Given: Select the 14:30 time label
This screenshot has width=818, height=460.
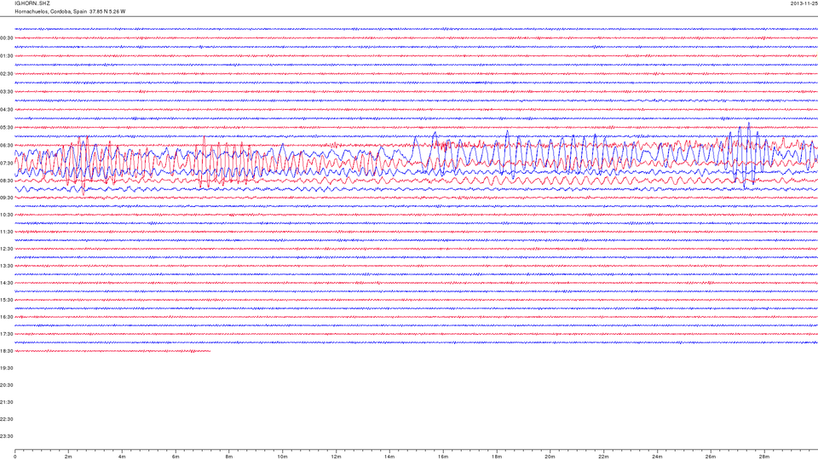Looking at the screenshot, I should tap(7, 283).
